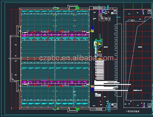
Task: Select the lower blue rectangle beside the corridor
Action: (x=93, y=89)
